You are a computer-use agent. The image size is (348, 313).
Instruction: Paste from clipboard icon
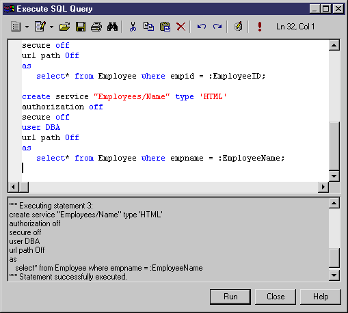165,27
